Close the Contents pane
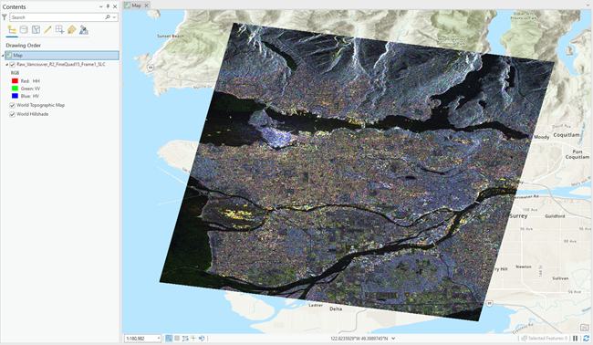 click(115, 6)
